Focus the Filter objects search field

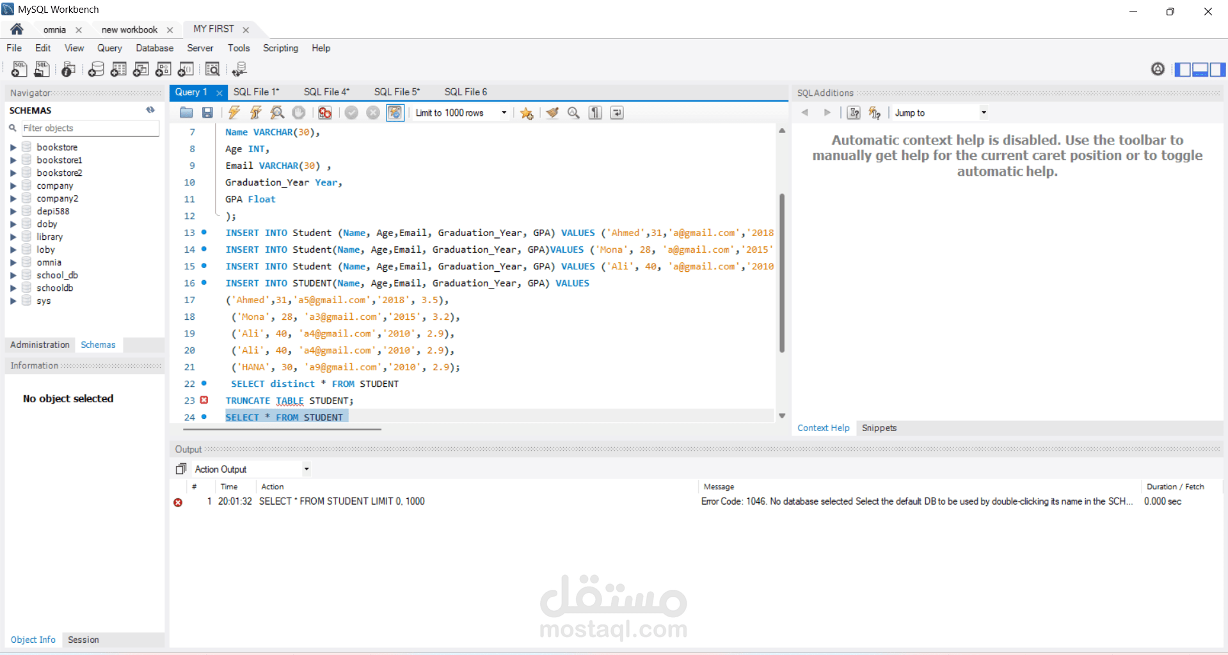coord(90,128)
